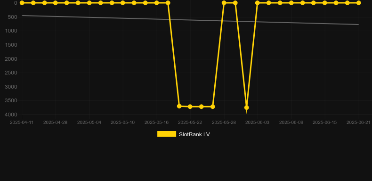Click the 2000 y-axis label
Viewport: 372px width, 181px height.
click(x=11, y=59)
